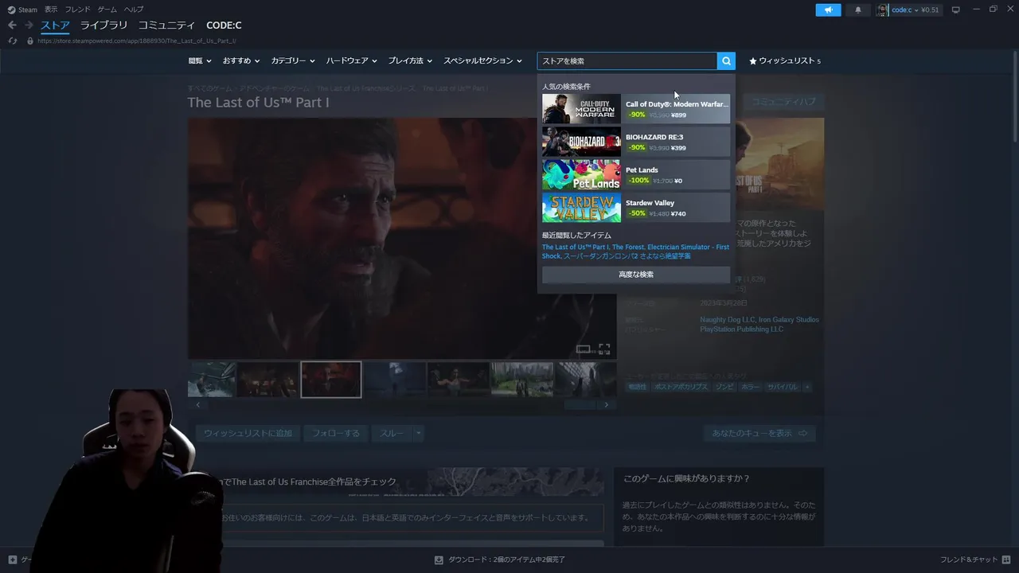The image size is (1019, 573).
Task: Click ウィッシュリストに追加 button
Action: [x=248, y=433]
